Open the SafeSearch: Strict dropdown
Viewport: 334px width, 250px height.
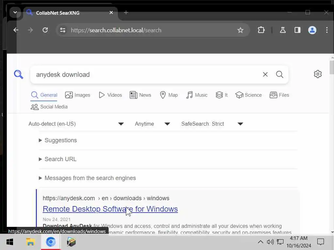(x=212, y=124)
